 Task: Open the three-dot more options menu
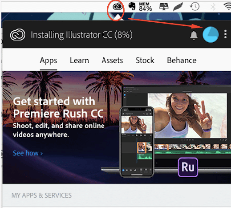pyautogui.click(x=225, y=34)
